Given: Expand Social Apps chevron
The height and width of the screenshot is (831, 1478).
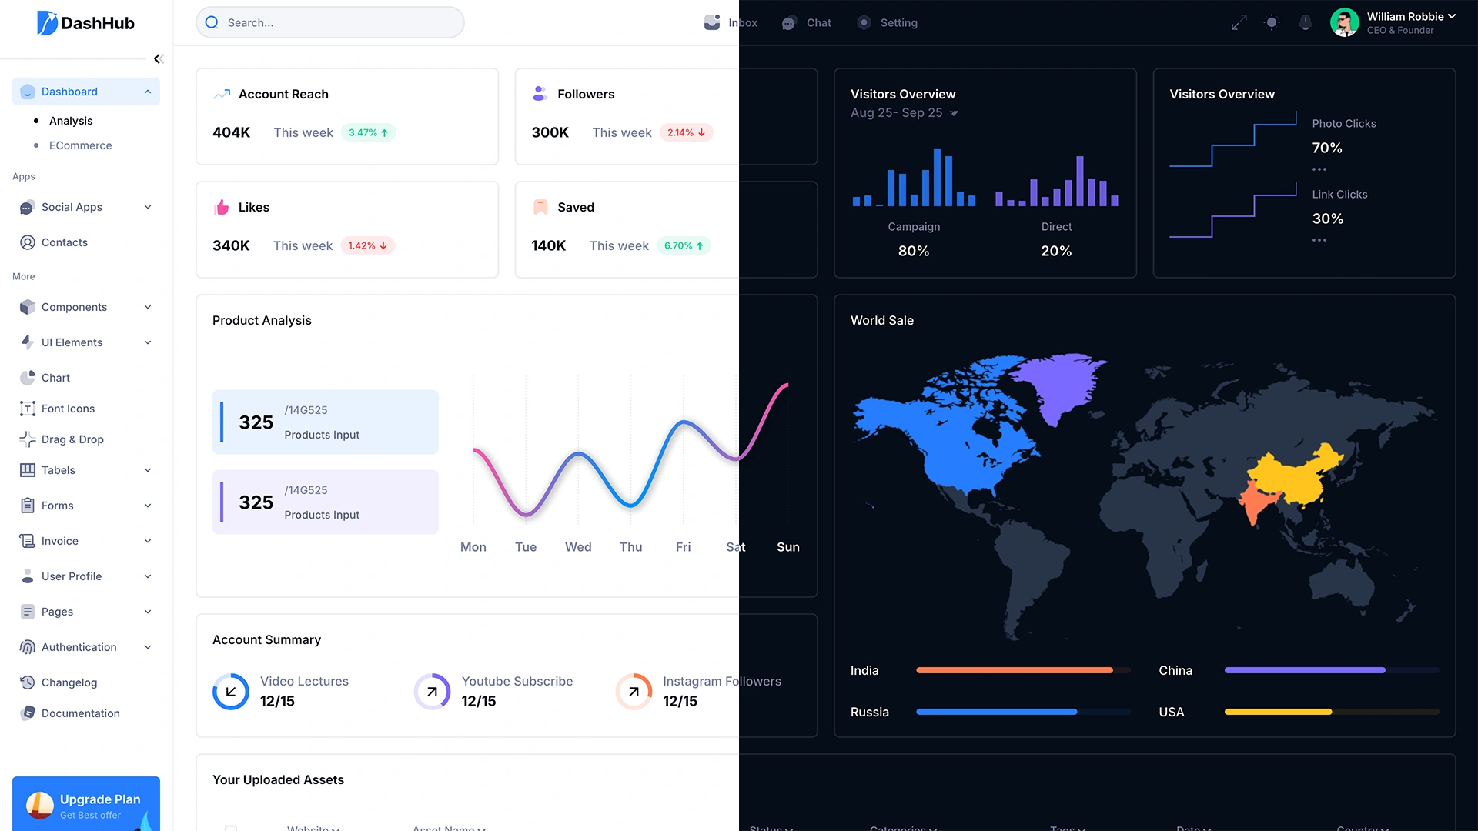Looking at the screenshot, I should pyautogui.click(x=148, y=207).
